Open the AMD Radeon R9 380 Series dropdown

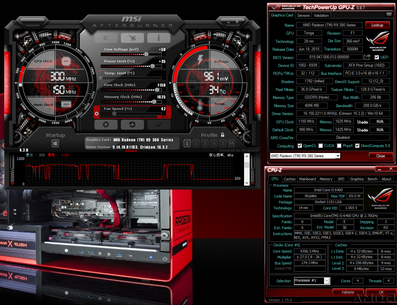(x=305, y=156)
